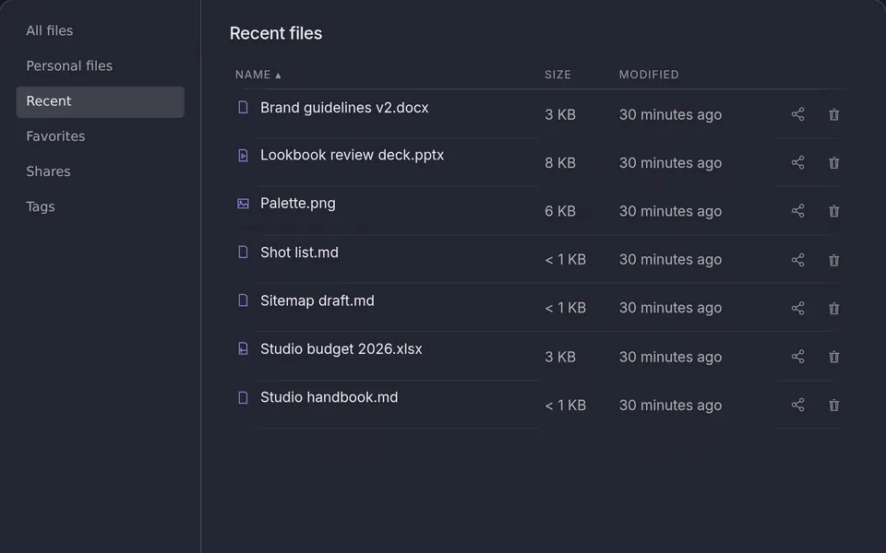Select the Recent sidebar item
The height and width of the screenshot is (553, 886).
coord(100,101)
